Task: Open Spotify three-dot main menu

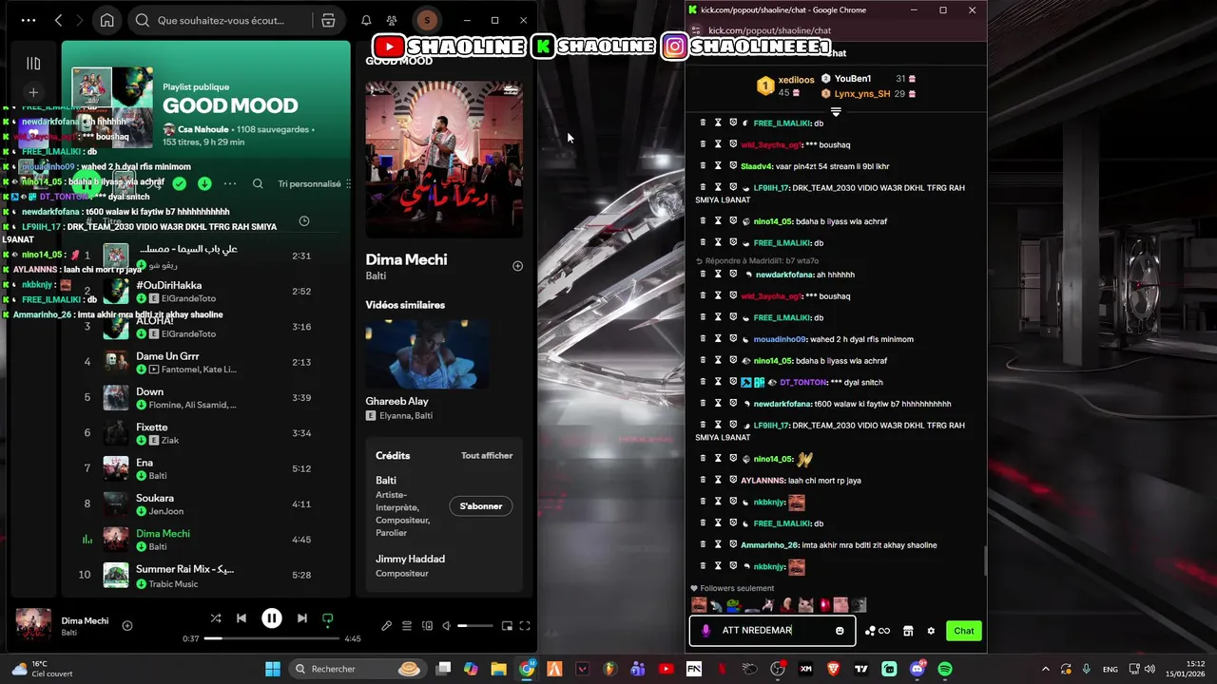Action: 28,20
